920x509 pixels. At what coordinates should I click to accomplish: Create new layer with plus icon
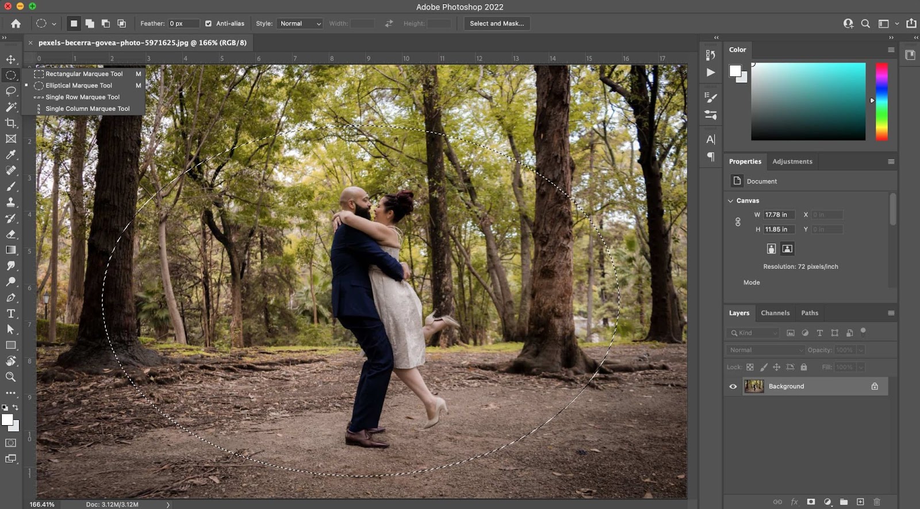click(x=860, y=502)
